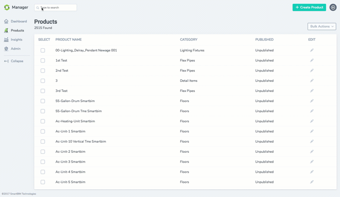
Task: Click edit pencil for Ac-Unit-5 Smartbim
Action: pyautogui.click(x=312, y=182)
